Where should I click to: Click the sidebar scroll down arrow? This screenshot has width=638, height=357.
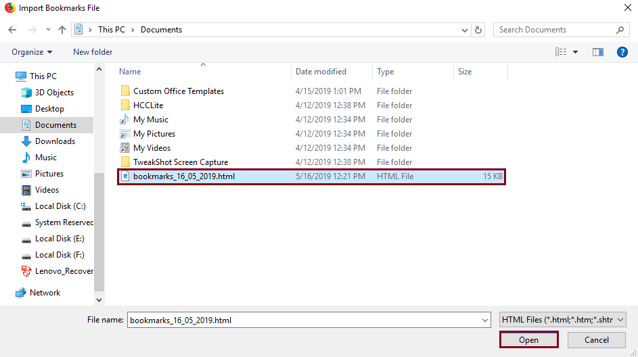pos(99,300)
